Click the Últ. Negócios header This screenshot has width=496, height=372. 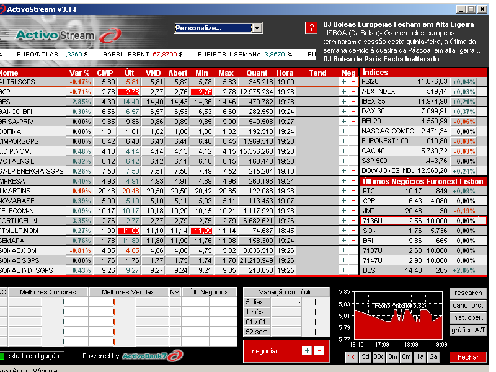coord(209,292)
